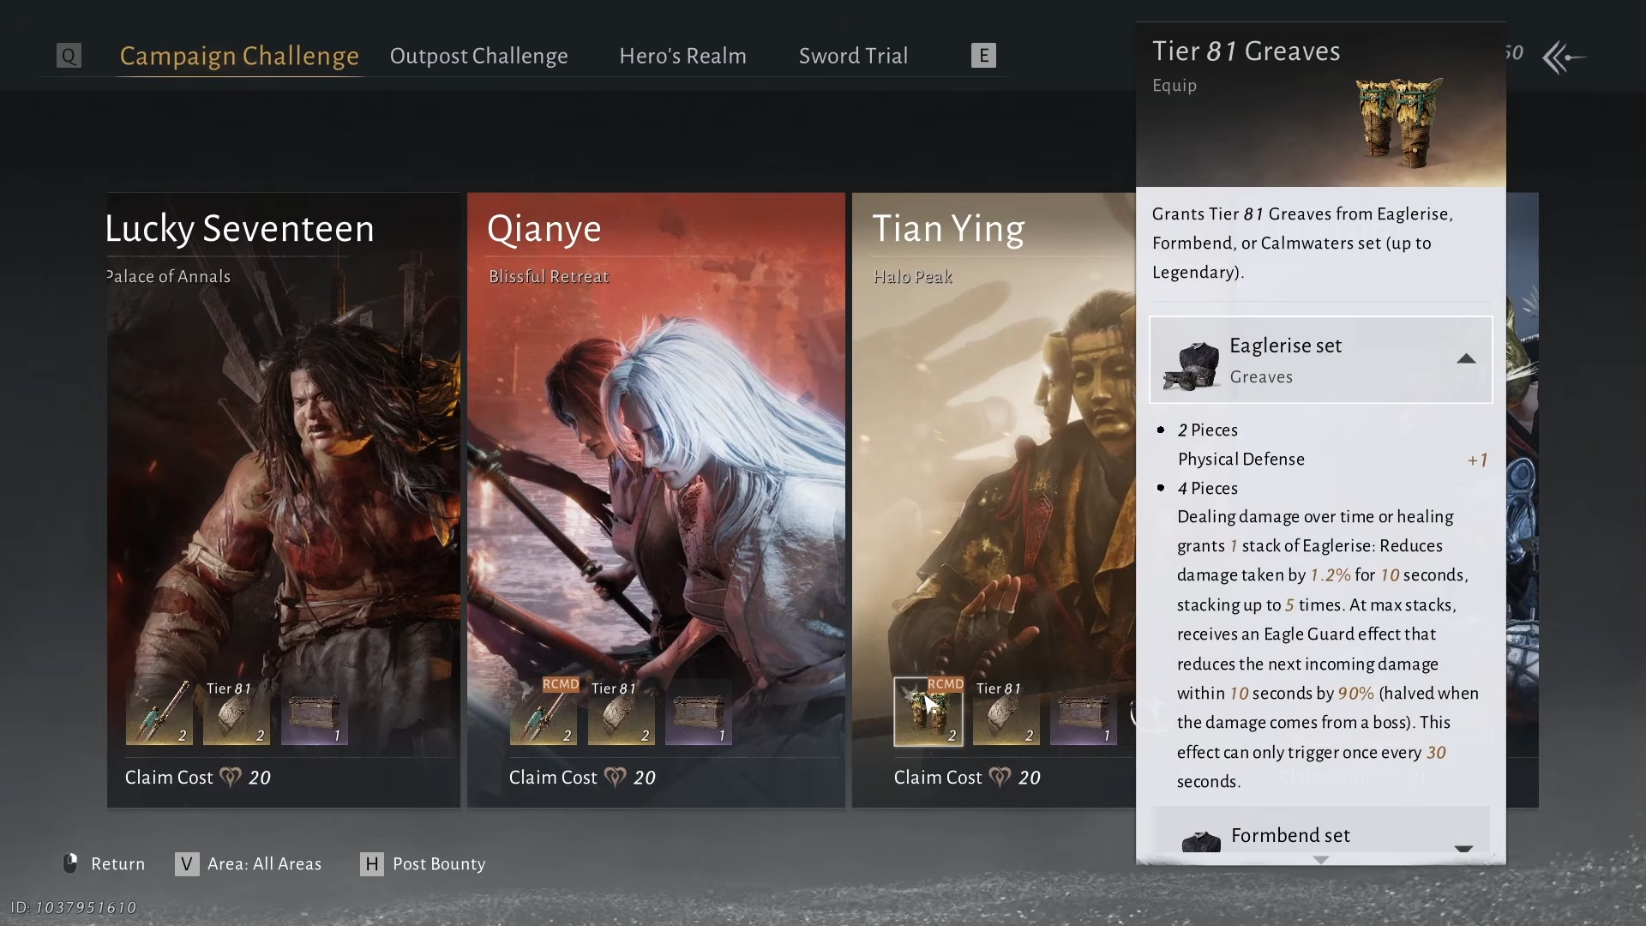
Task: Open the Area: All Areas filter
Action: click(249, 863)
